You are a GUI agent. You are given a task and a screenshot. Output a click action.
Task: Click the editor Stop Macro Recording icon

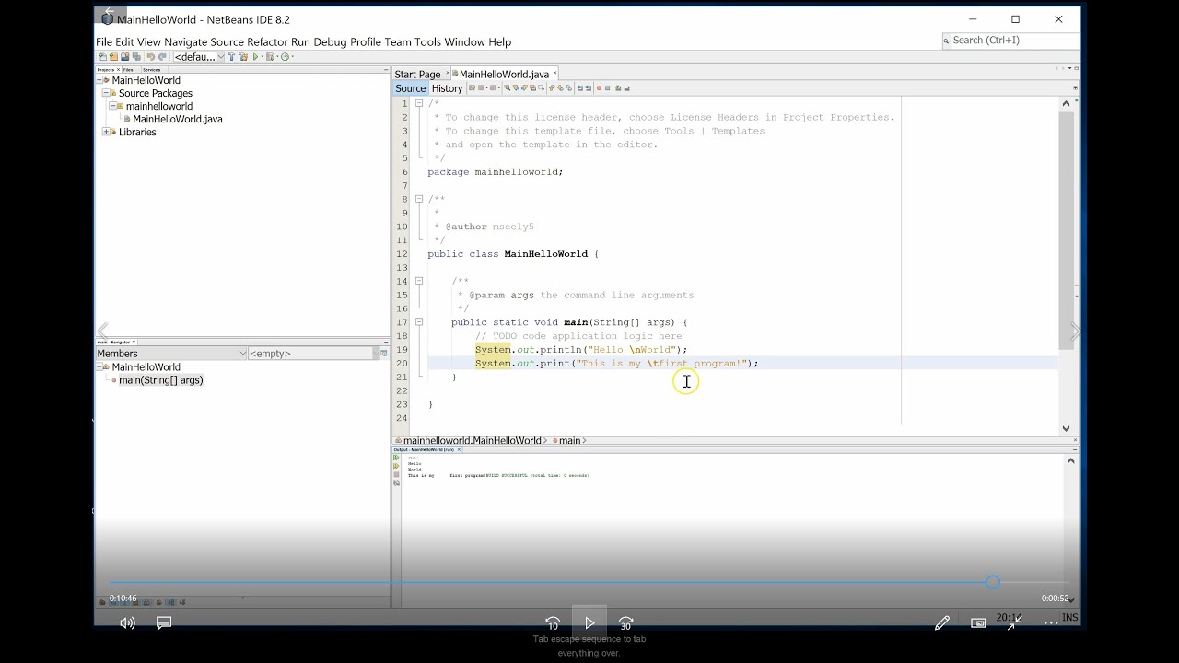[x=607, y=88]
